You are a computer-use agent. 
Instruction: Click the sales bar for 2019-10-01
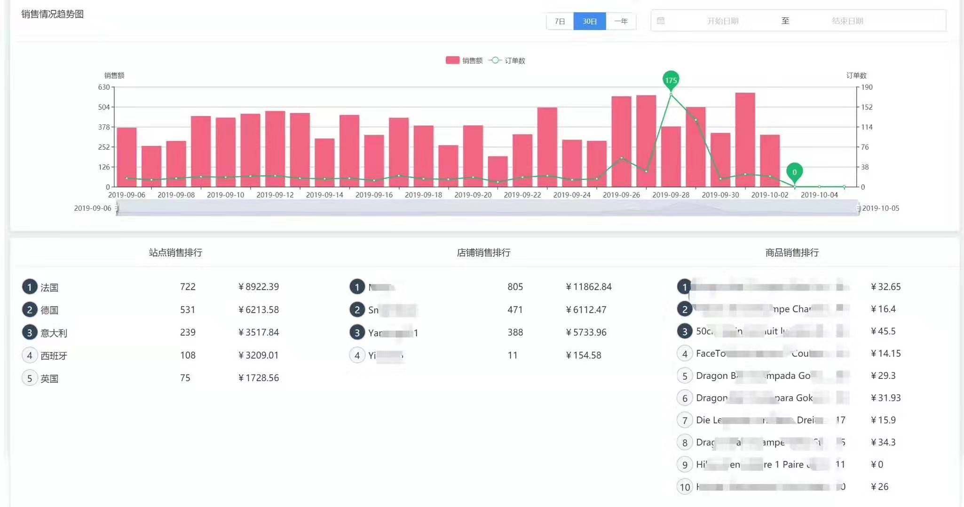(745, 140)
